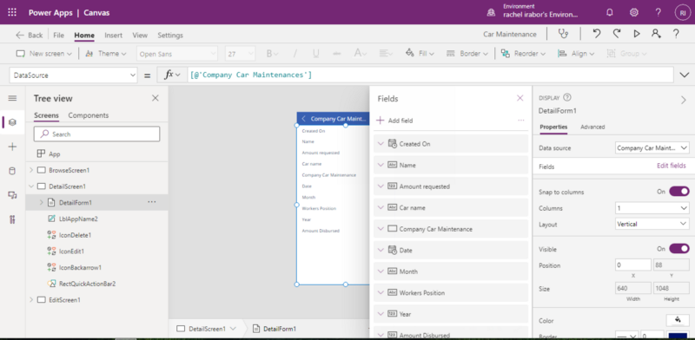Toggle Snap to columns switch
The height and width of the screenshot is (340, 695).
click(679, 192)
